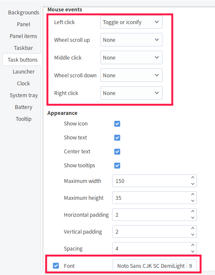Go to the System tray tab

(23, 95)
